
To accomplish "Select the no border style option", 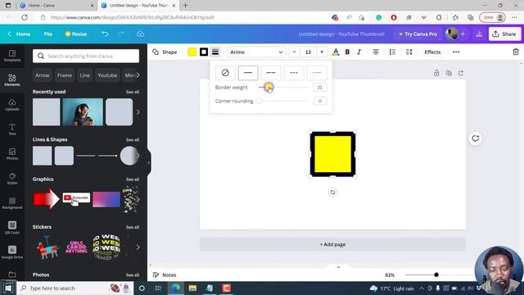I will (225, 73).
